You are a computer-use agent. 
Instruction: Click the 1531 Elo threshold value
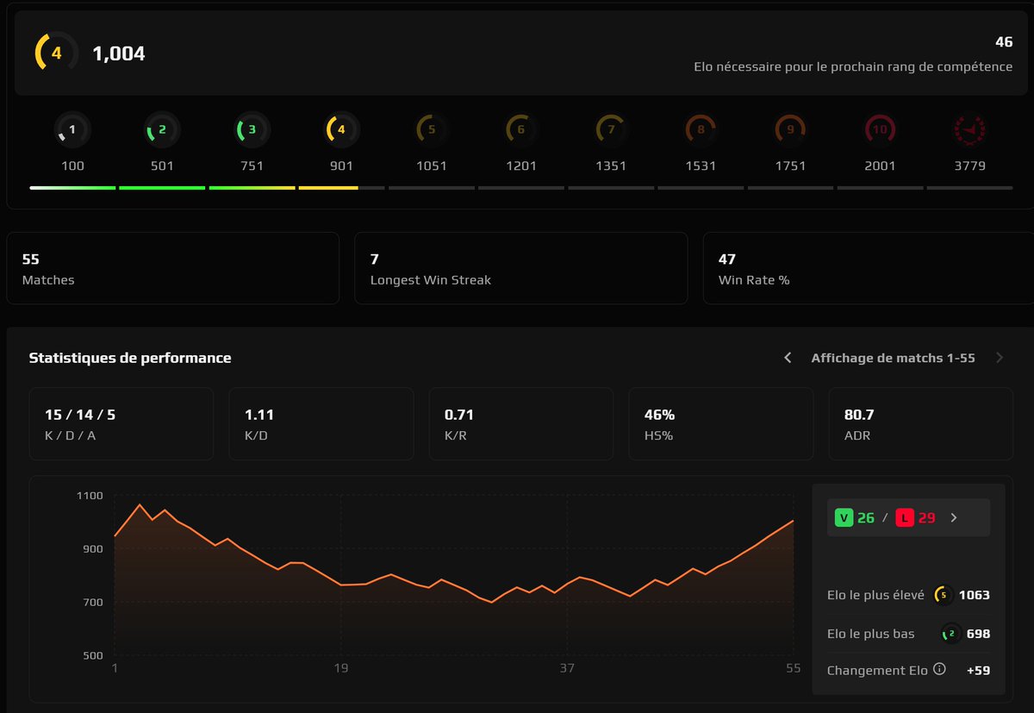(x=701, y=166)
